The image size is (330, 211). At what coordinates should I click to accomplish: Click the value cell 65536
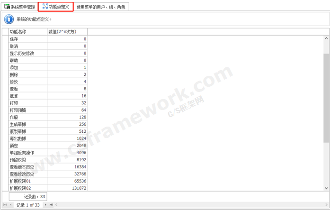(67, 181)
